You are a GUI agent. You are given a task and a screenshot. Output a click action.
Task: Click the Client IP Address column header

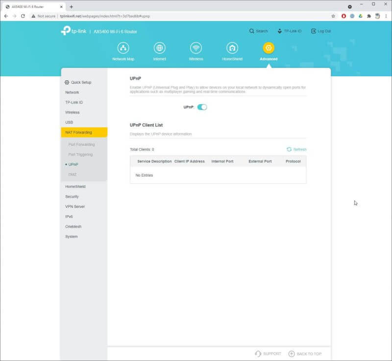pos(190,161)
